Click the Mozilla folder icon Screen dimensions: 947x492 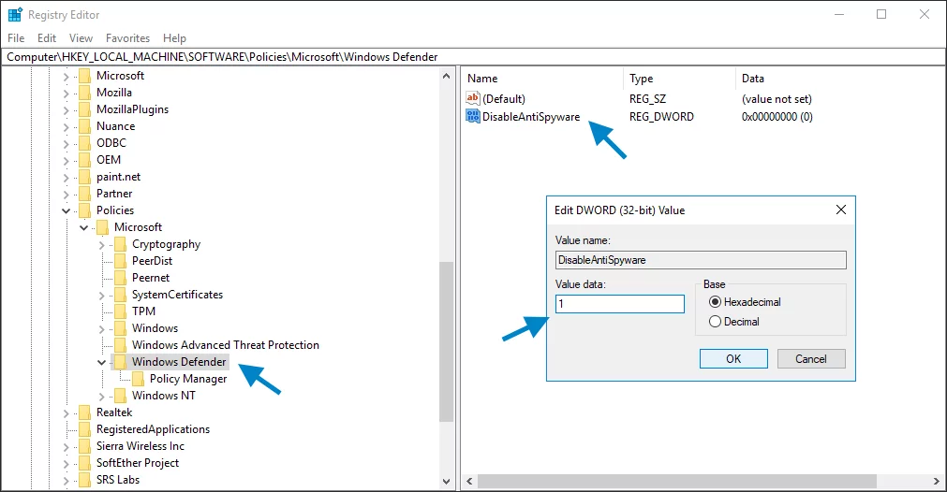(84, 93)
